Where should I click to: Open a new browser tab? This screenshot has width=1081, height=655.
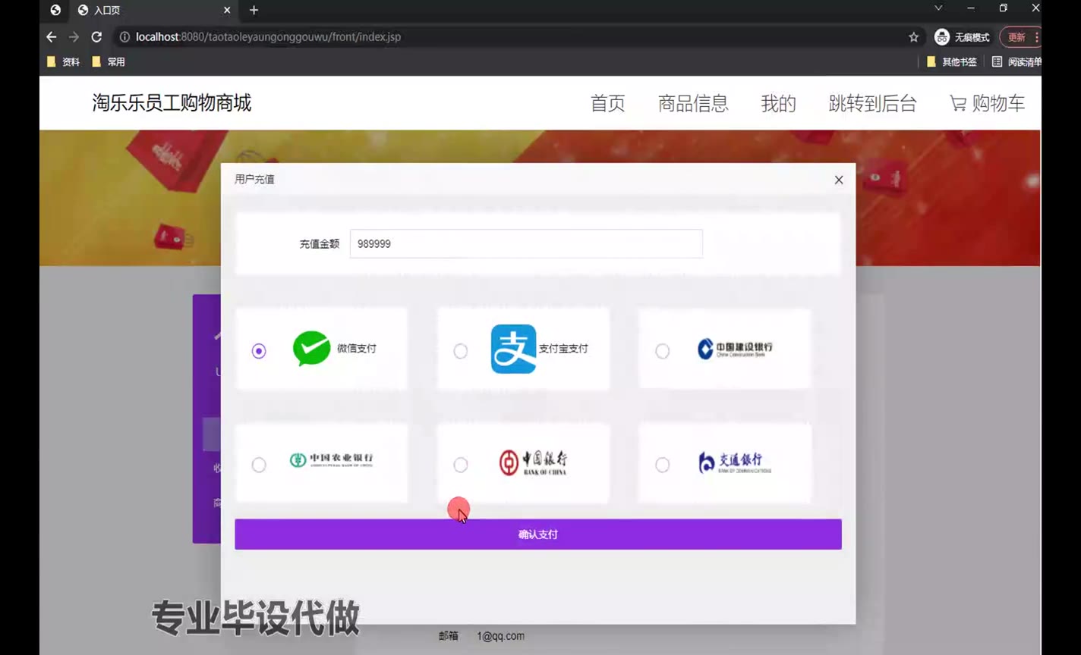point(254,10)
